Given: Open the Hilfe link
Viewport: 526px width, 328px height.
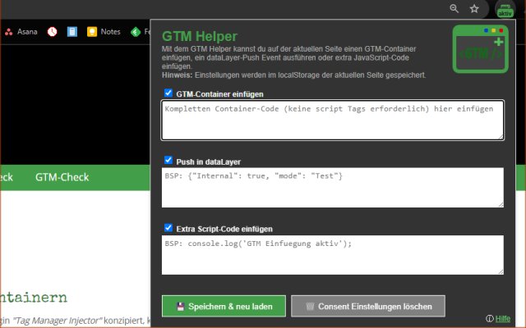Looking at the screenshot, I should point(503,319).
